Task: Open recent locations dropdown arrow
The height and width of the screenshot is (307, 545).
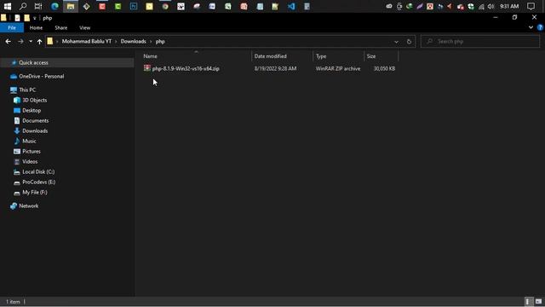Action: click(31, 42)
